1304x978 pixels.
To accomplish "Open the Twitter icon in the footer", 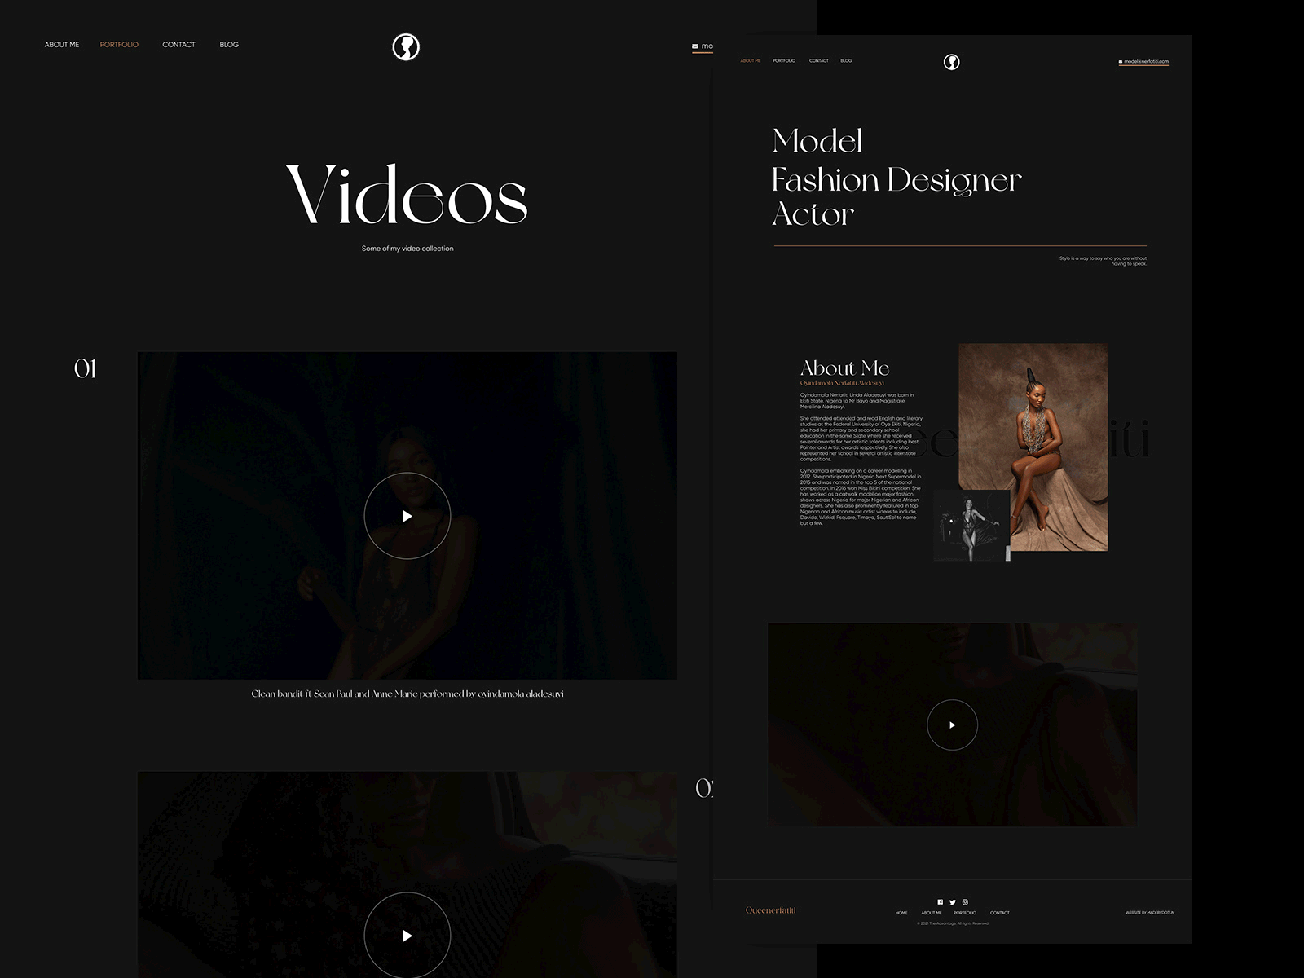I will tap(953, 901).
